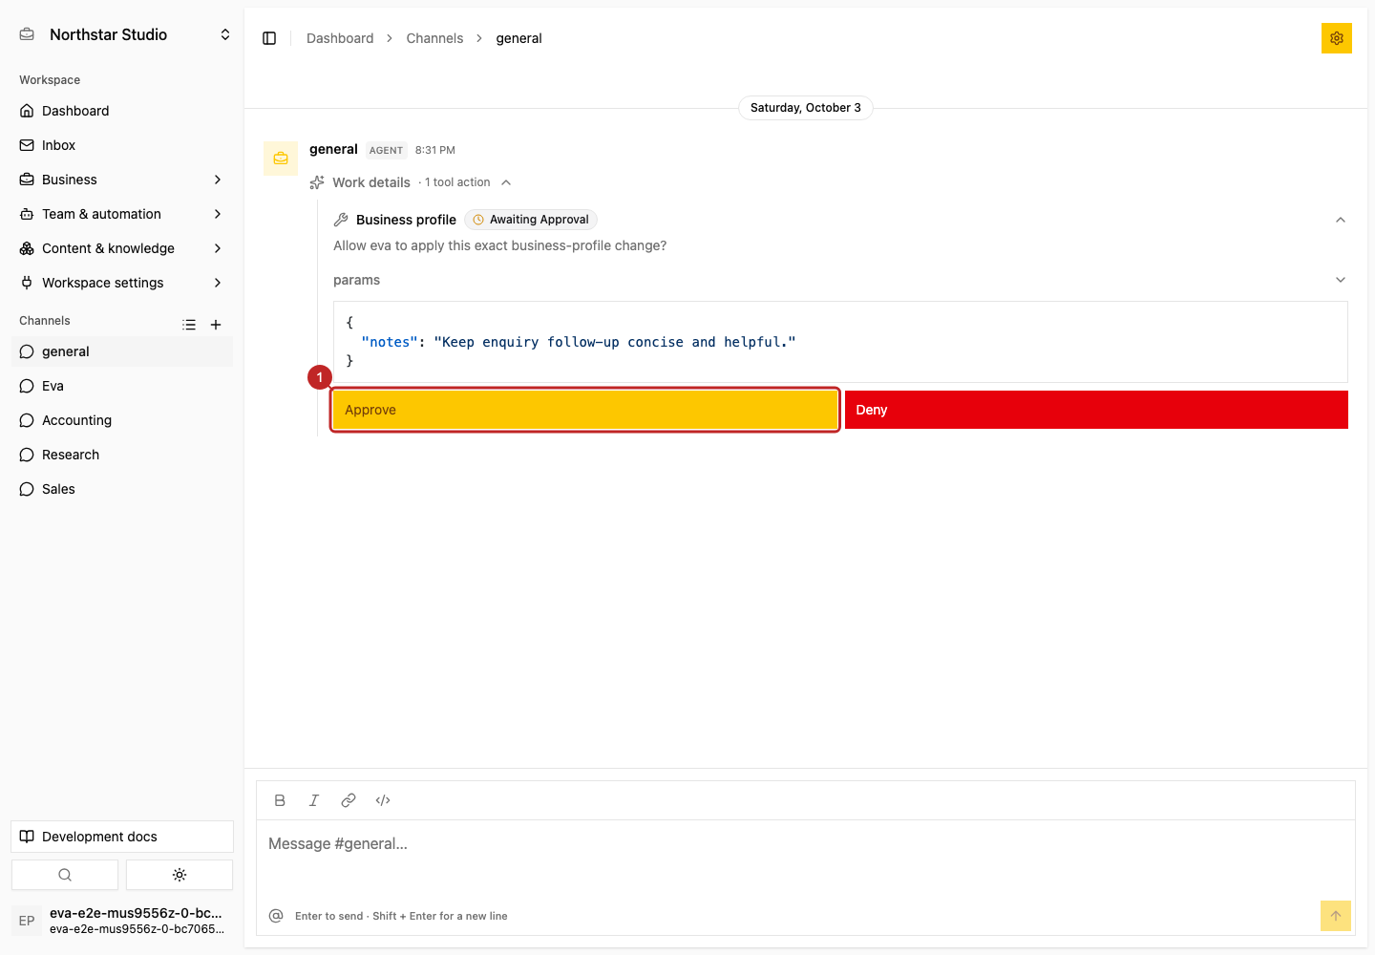The height and width of the screenshot is (955, 1375).
Task: Approve the business profile change
Action: click(585, 410)
